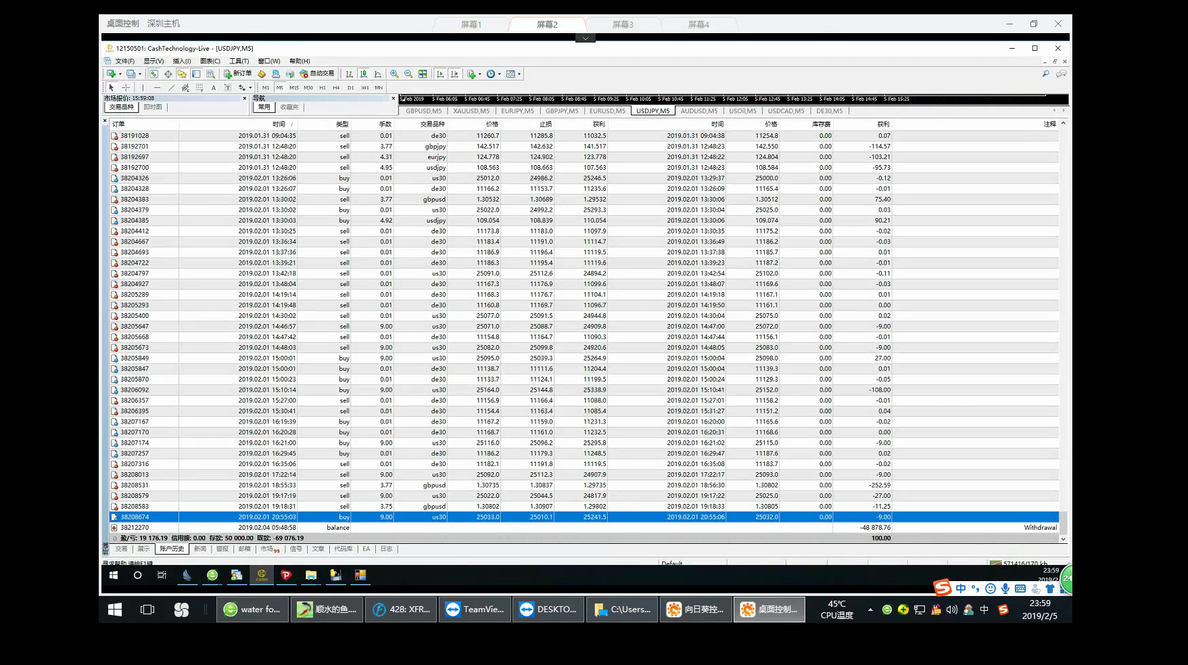The width and height of the screenshot is (1188, 665).
Task: Click the Profiles toolbar icon
Action: click(x=130, y=74)
